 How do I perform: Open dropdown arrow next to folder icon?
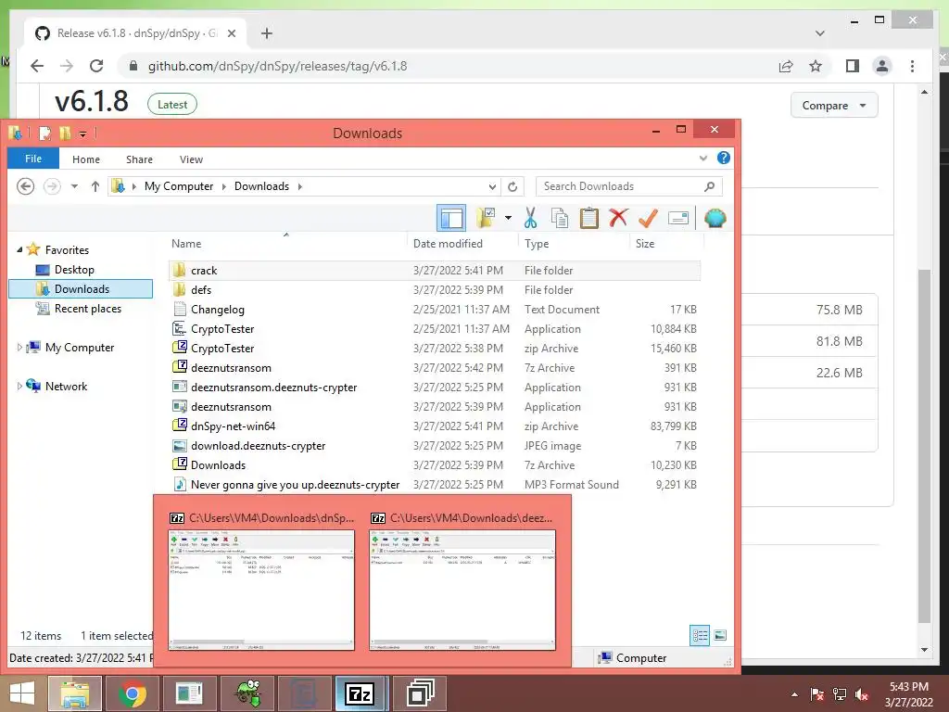pos(508,218)
